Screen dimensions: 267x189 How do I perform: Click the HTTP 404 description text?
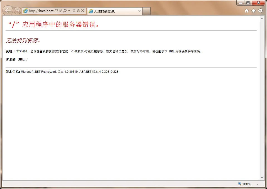pos(104,51)
